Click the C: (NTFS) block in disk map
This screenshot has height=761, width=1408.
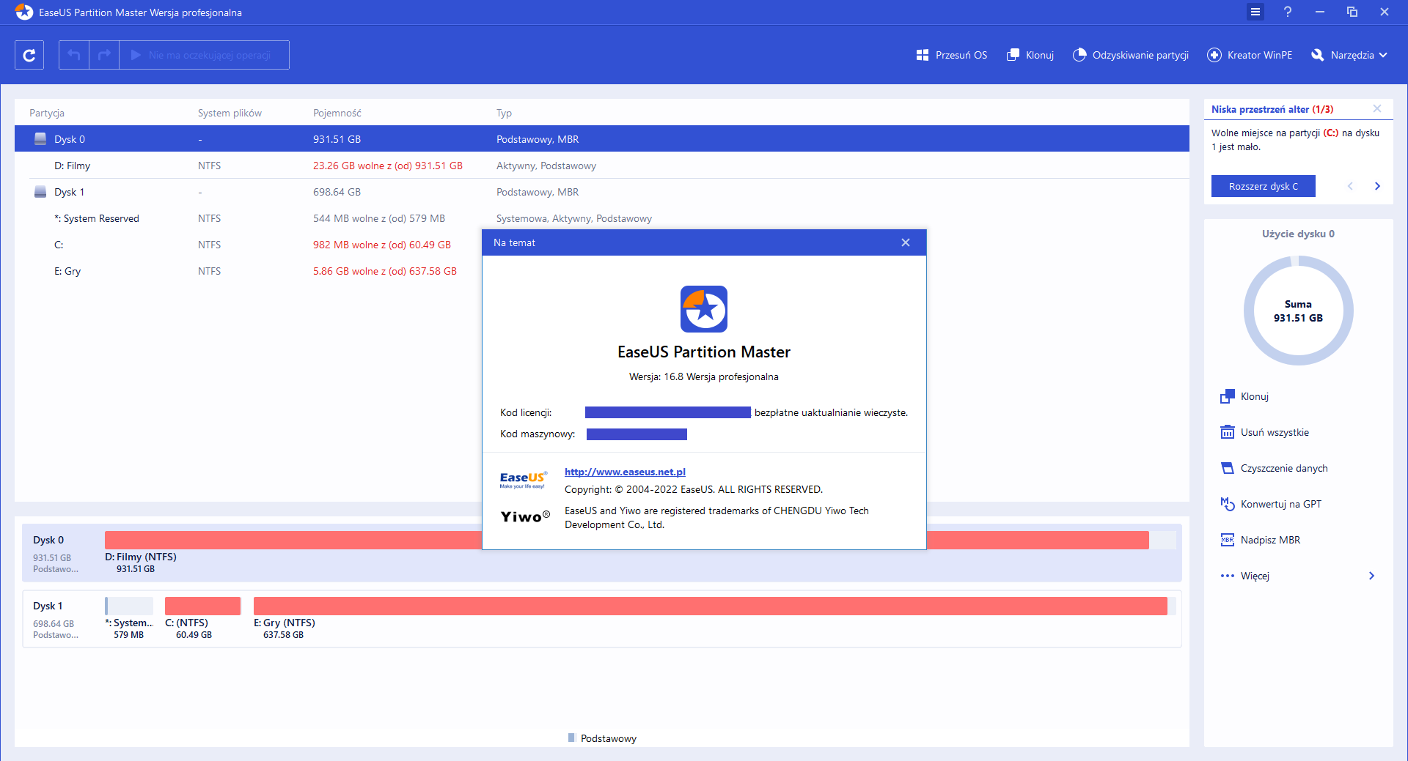[202, 606]
